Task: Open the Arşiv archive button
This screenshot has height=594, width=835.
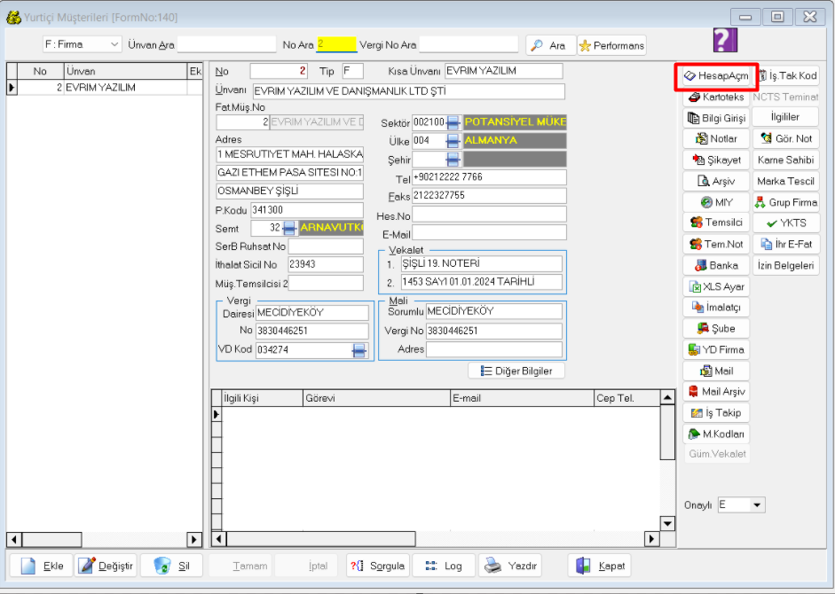Action: pos(716,182)
